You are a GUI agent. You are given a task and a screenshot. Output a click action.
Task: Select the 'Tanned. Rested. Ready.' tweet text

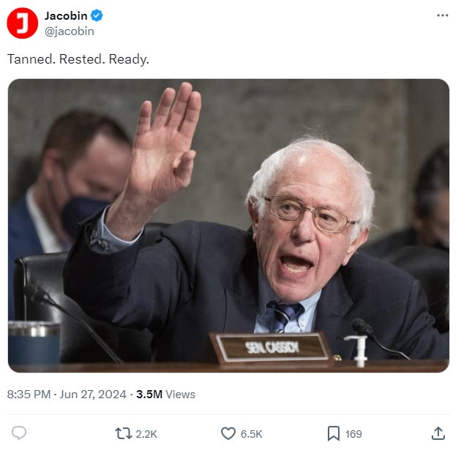[x=78, y=59]
